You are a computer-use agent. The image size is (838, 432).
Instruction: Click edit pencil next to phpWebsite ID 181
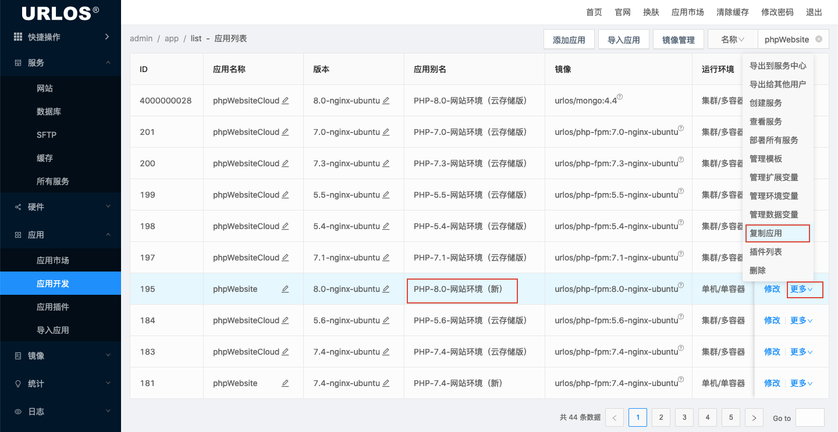pyautogui.click(x=285, y=383)
